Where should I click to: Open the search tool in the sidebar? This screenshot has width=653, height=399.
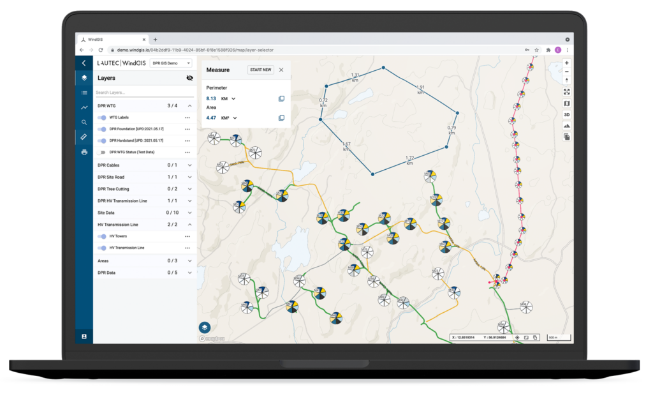(x=84, y=122)
